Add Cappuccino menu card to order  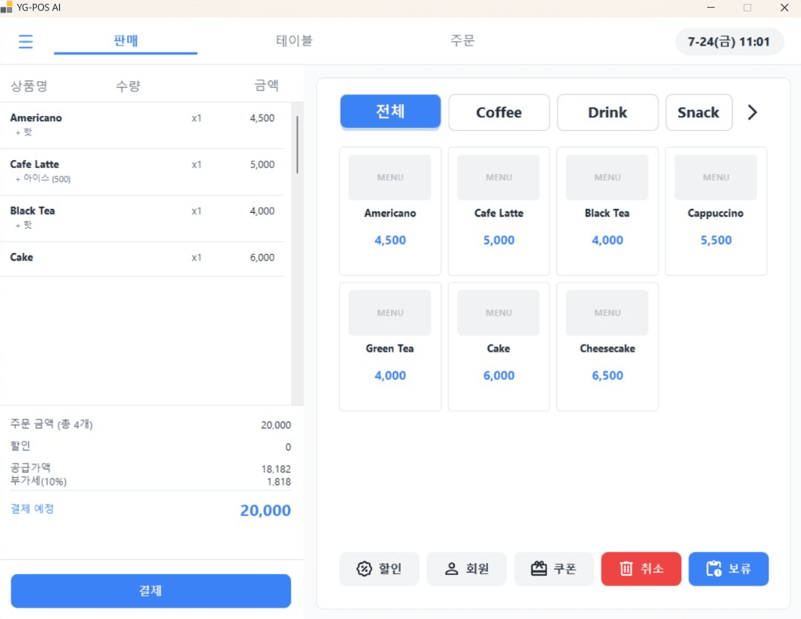[x=716, y=211]
